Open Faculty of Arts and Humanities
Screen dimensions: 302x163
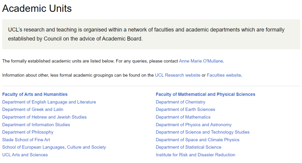point(35,94)
